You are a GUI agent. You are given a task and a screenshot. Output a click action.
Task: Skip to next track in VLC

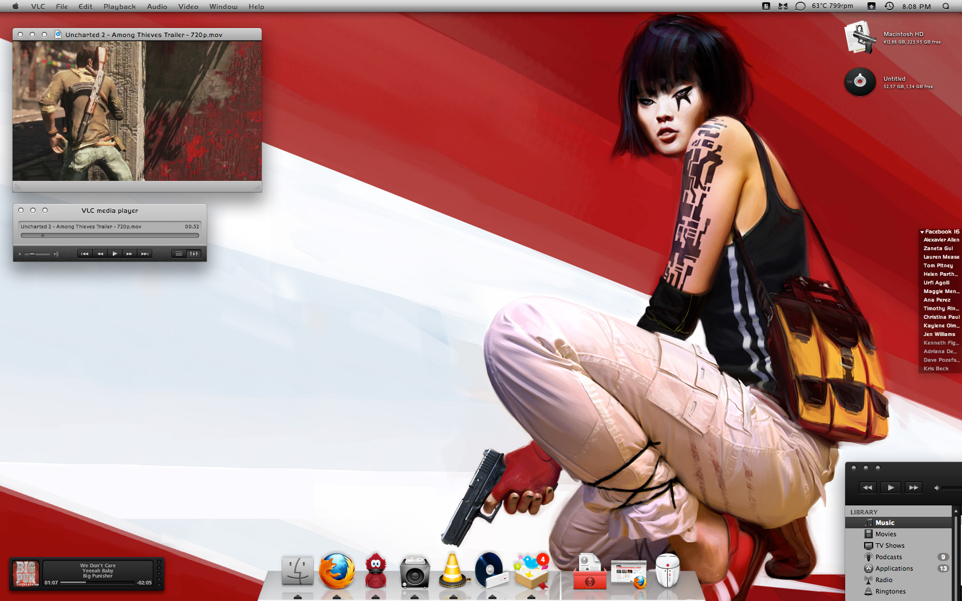pos(144,254)
